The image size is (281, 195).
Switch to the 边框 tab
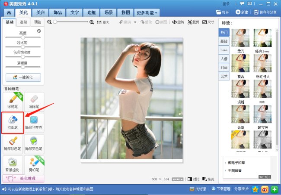(92, 12)
